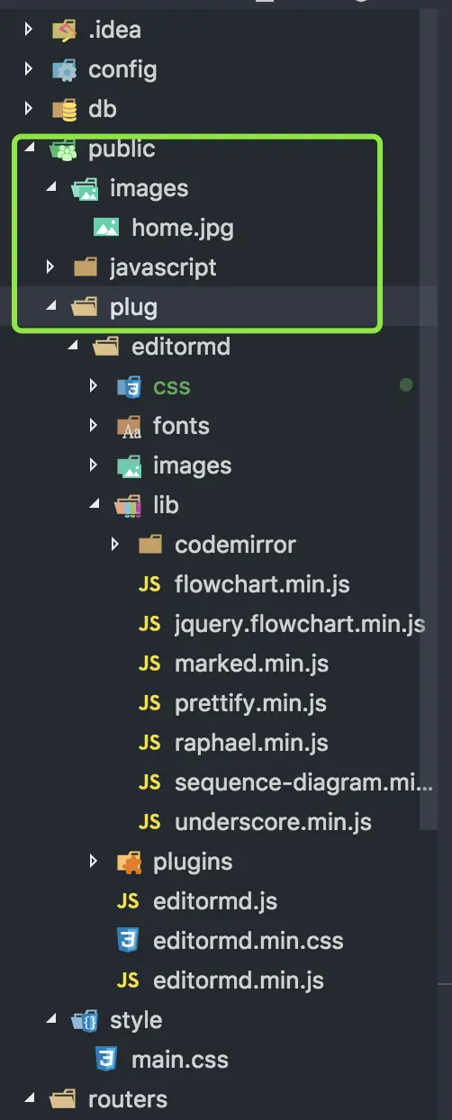Click the lib folder icon

coord(129,506)
